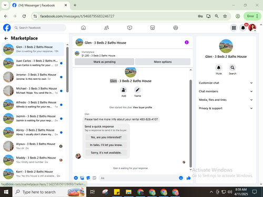Viewport: 263px width, 197px height.
Task: Open the Facebook menu grid icon
Action: [x=234, y=28]
